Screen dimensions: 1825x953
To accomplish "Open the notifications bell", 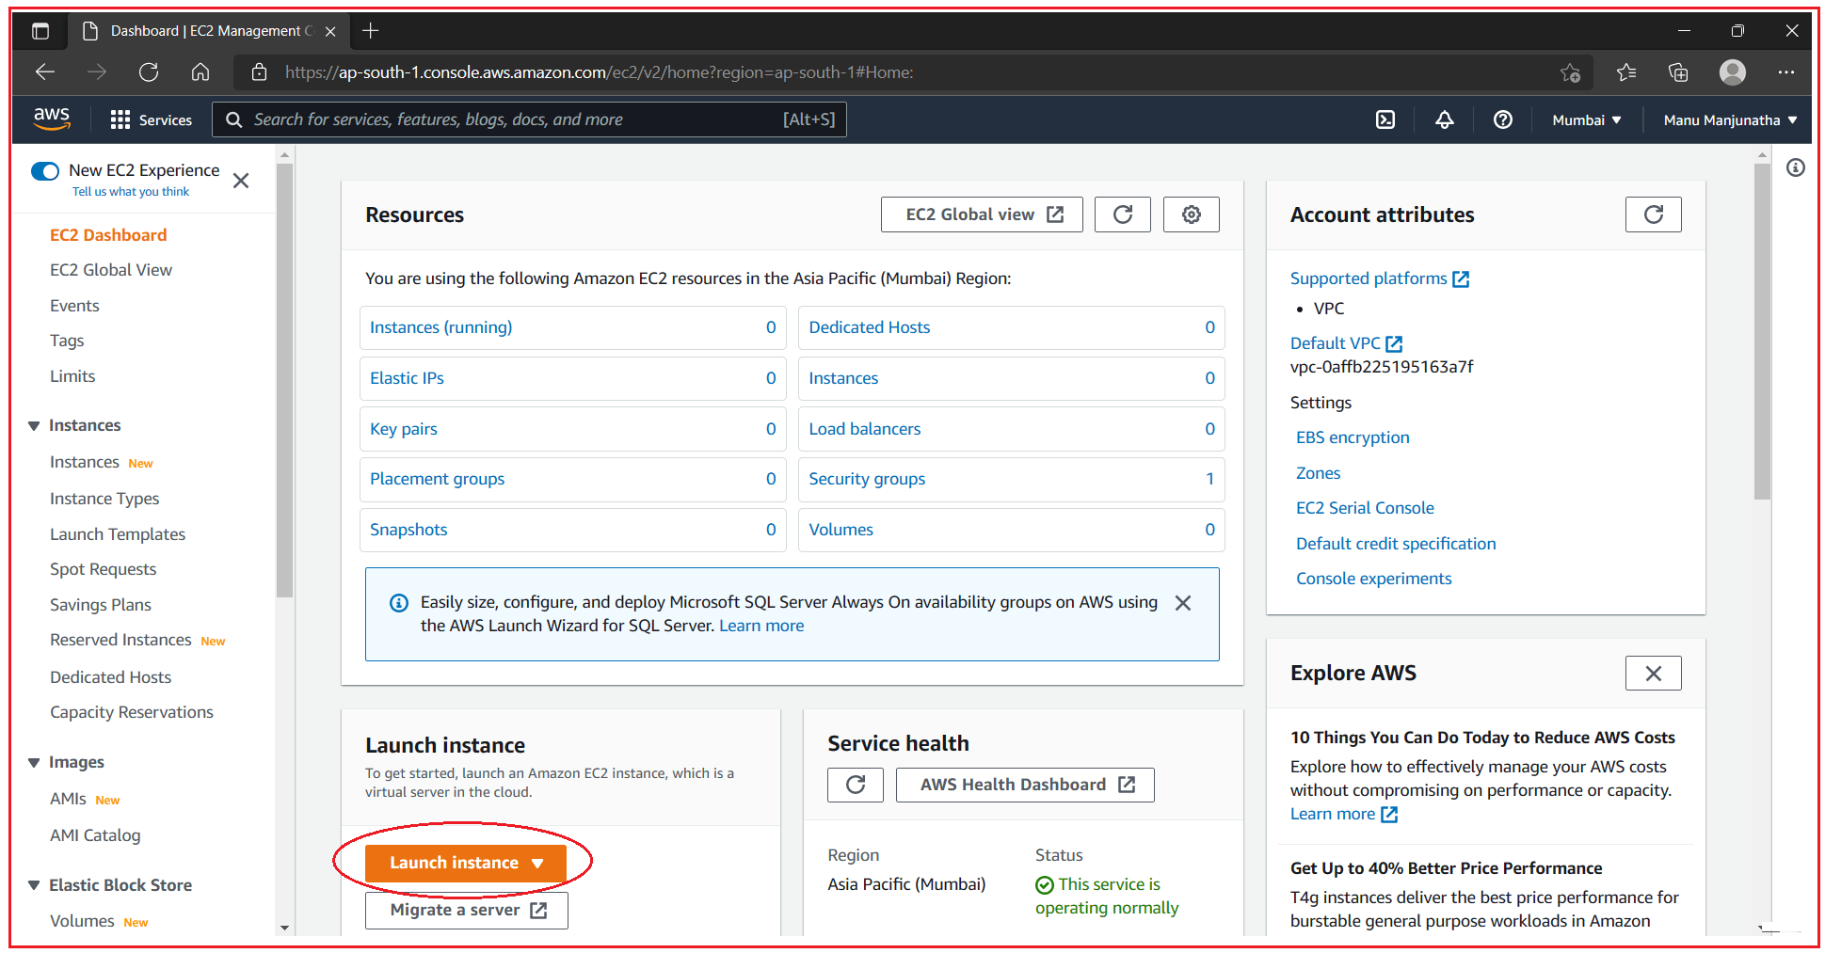I will pos(1444,119).
